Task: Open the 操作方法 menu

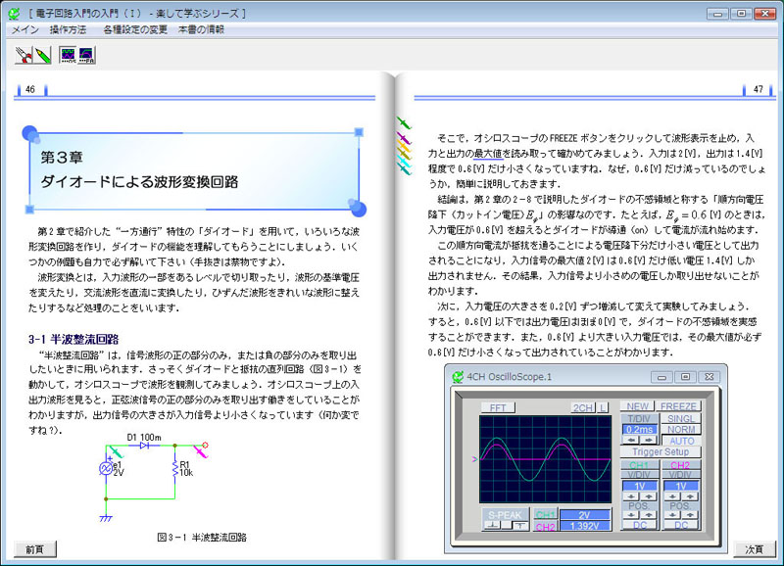Action: pos(68,30)
